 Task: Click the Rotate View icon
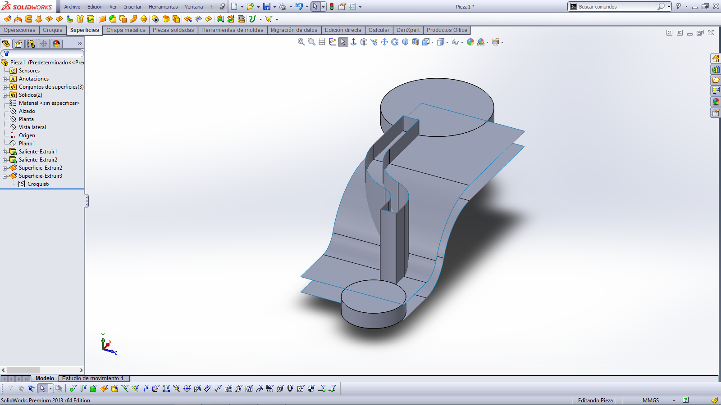tap(395, 42)
